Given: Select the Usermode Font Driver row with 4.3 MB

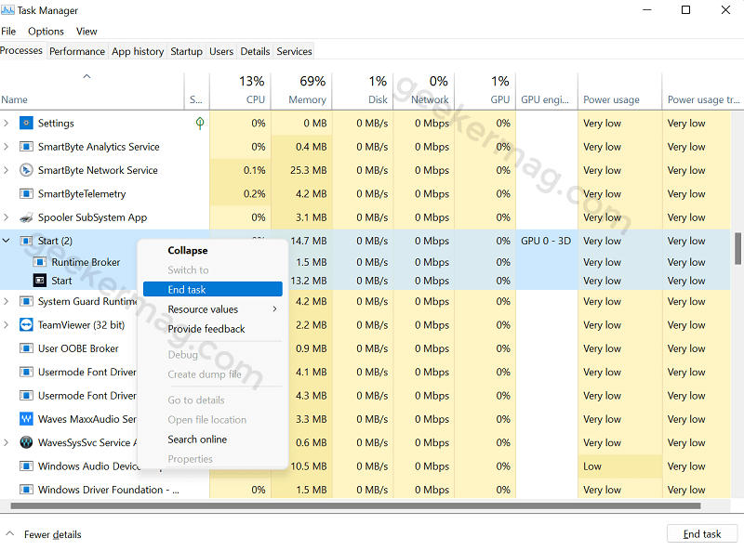Looking at the screenshot, I should [x=365, y=396].
